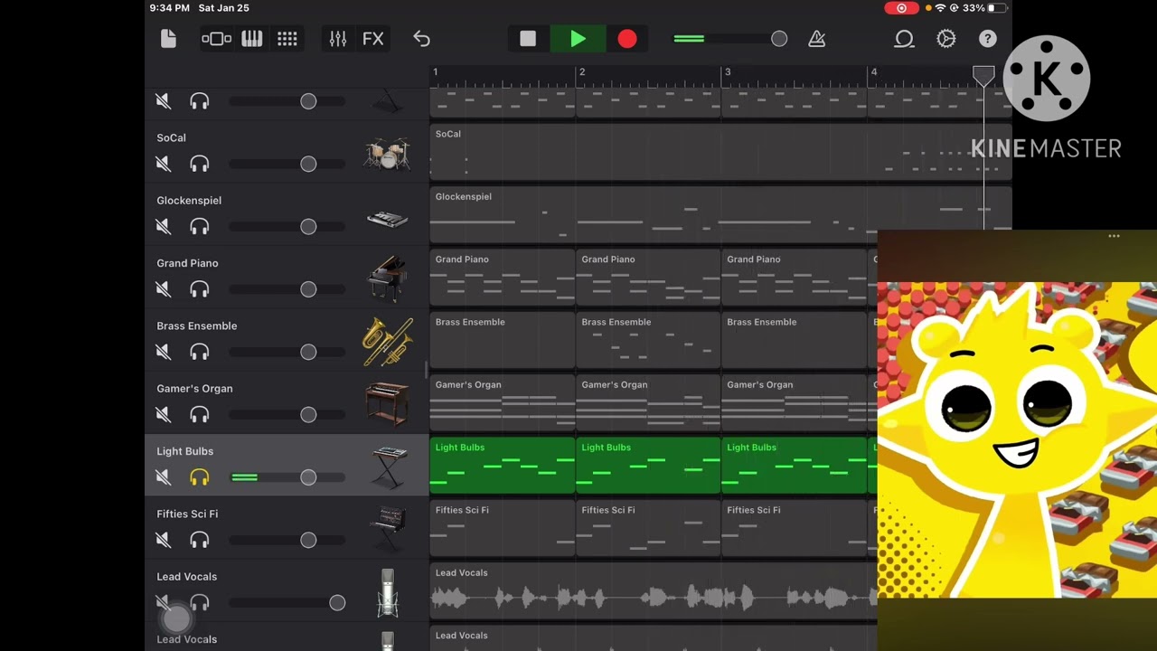Image resolution: width=1157 pixels, height=651 pixels.
Task: Select the SoCal region in timeline
Action: click(720, 153)
